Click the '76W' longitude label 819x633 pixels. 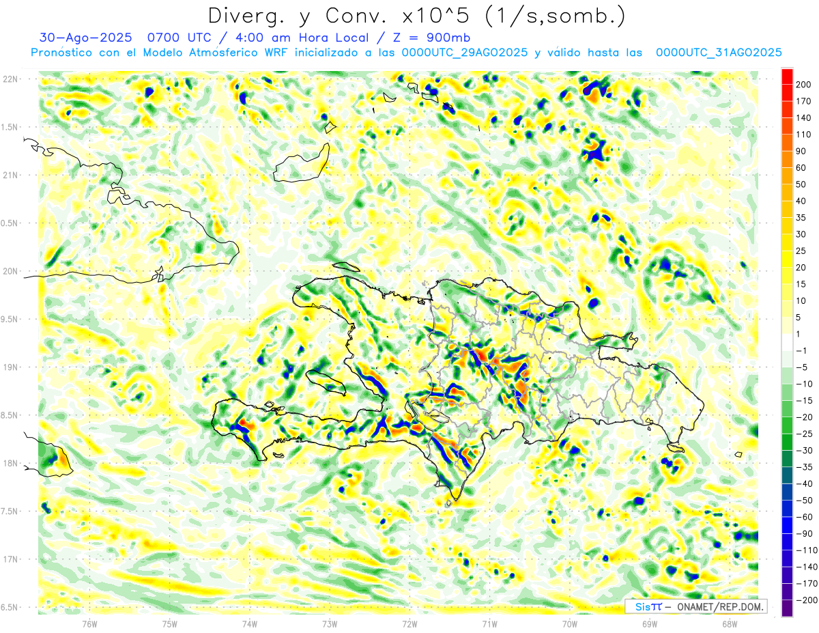tap(90, 623)
